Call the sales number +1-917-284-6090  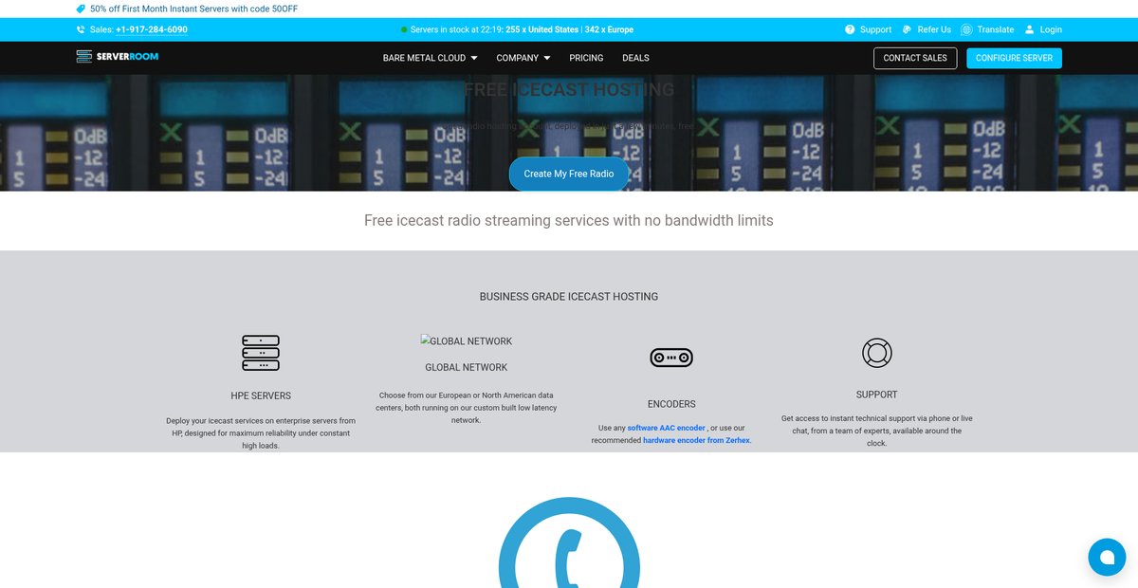tap(152, 29)
